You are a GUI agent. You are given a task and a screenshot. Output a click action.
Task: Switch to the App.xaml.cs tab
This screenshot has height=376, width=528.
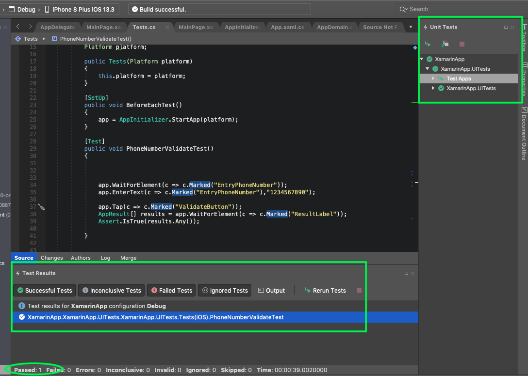pos(287,27)
